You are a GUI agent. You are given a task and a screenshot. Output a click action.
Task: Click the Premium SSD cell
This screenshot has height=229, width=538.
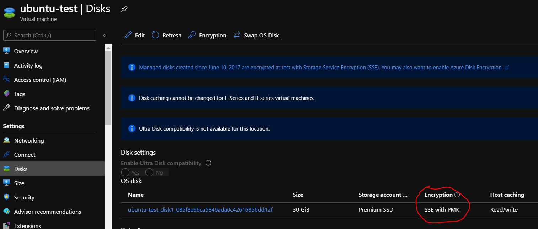[x=376, y=209]
